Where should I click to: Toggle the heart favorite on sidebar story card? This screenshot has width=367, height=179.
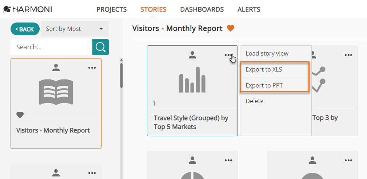[x=20, y=115]
